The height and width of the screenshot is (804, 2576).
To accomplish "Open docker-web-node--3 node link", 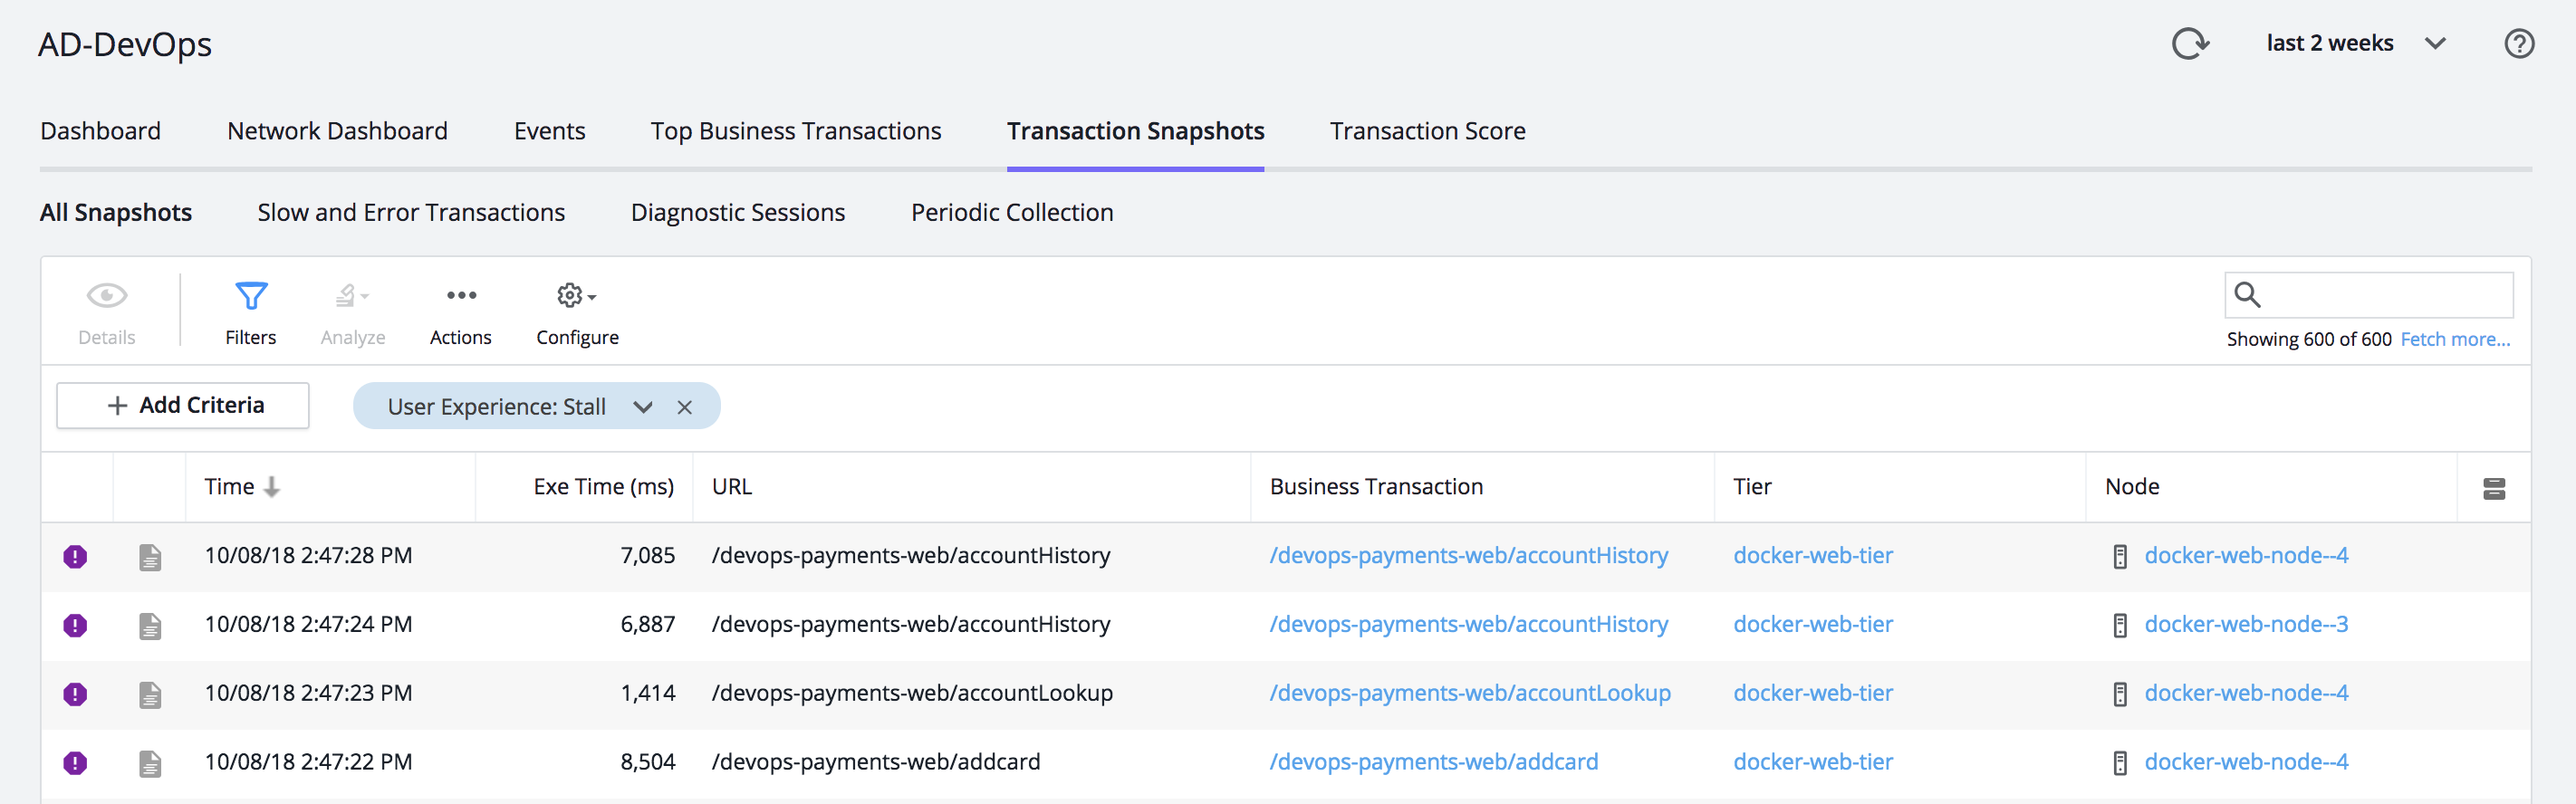I will [x=2246, y=625].
